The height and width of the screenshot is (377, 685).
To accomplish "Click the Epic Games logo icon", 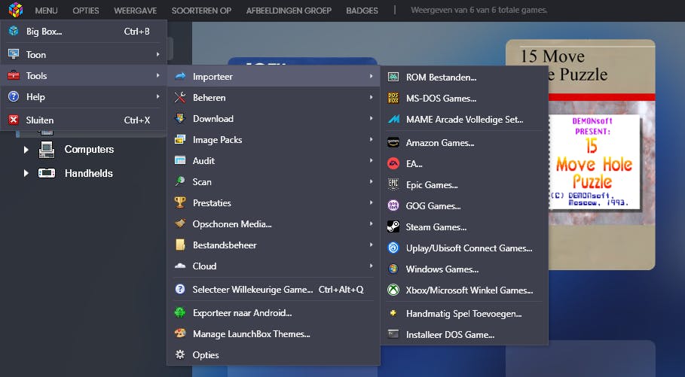I will 393,184.
